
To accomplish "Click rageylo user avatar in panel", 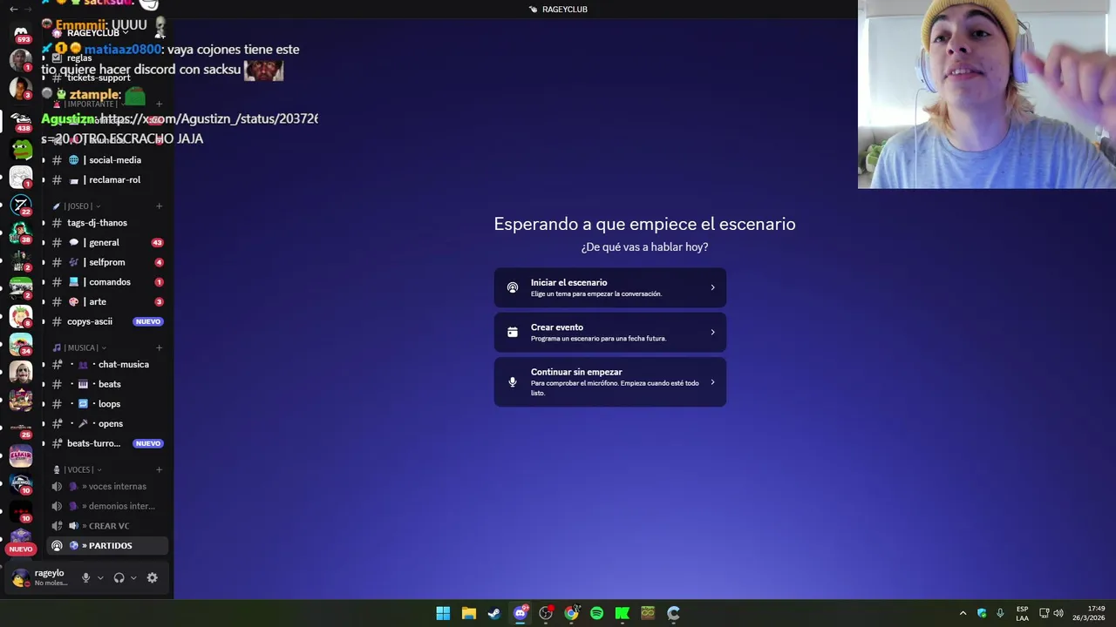I will pyautogui.click(x=19, y=578).
